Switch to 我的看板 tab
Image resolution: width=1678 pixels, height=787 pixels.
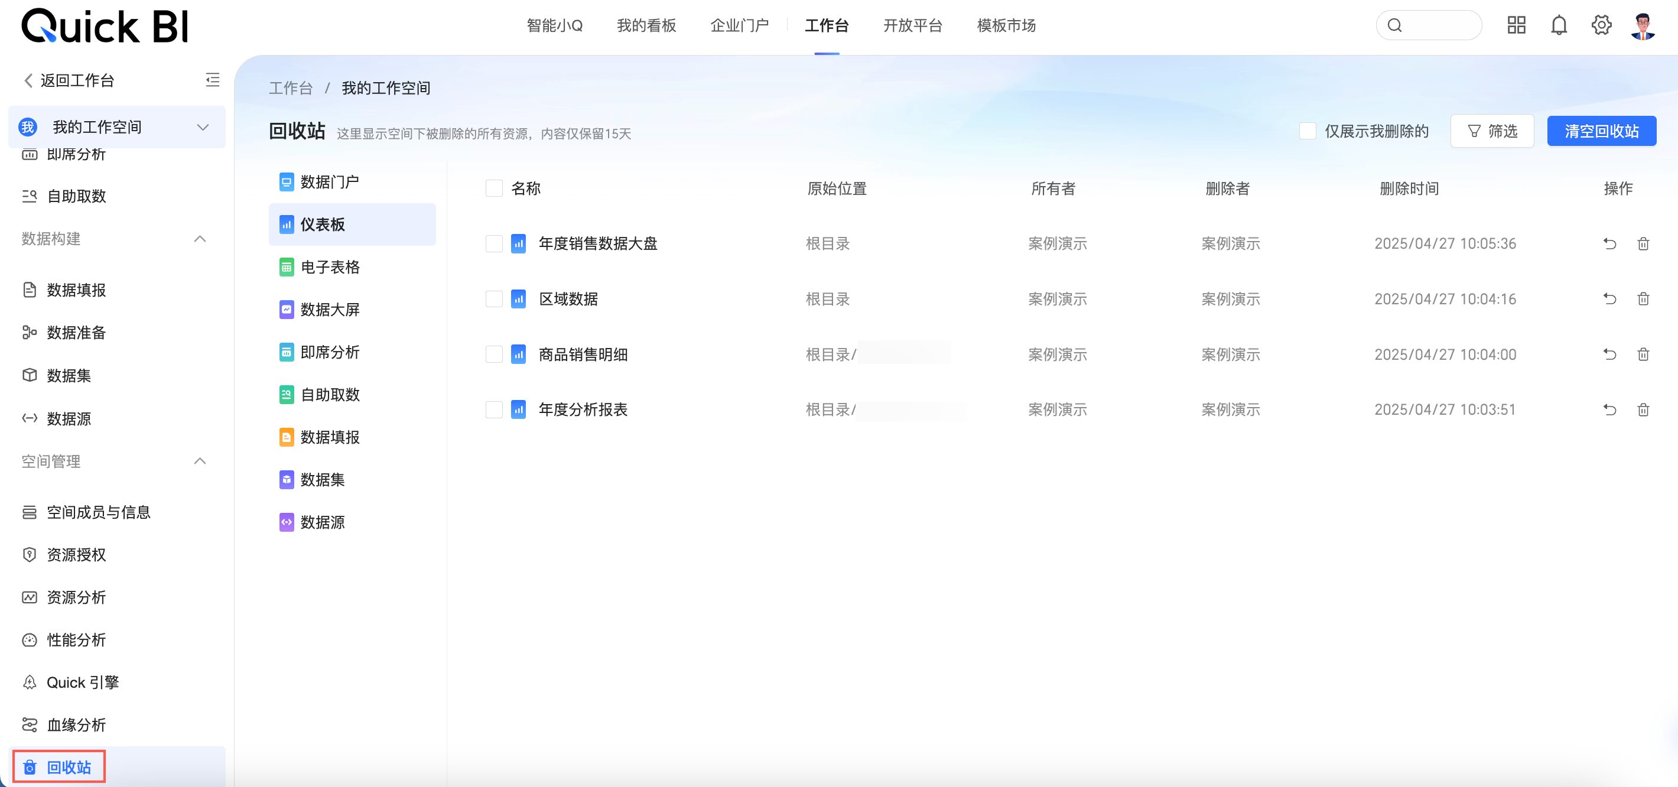point(646,25)
